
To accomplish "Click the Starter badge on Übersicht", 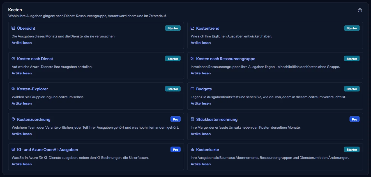I will (x=173, y=28).
